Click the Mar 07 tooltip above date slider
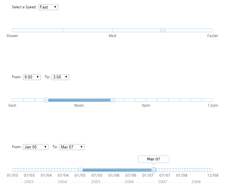This screenshot has height=192, width=225. point(154,159)
